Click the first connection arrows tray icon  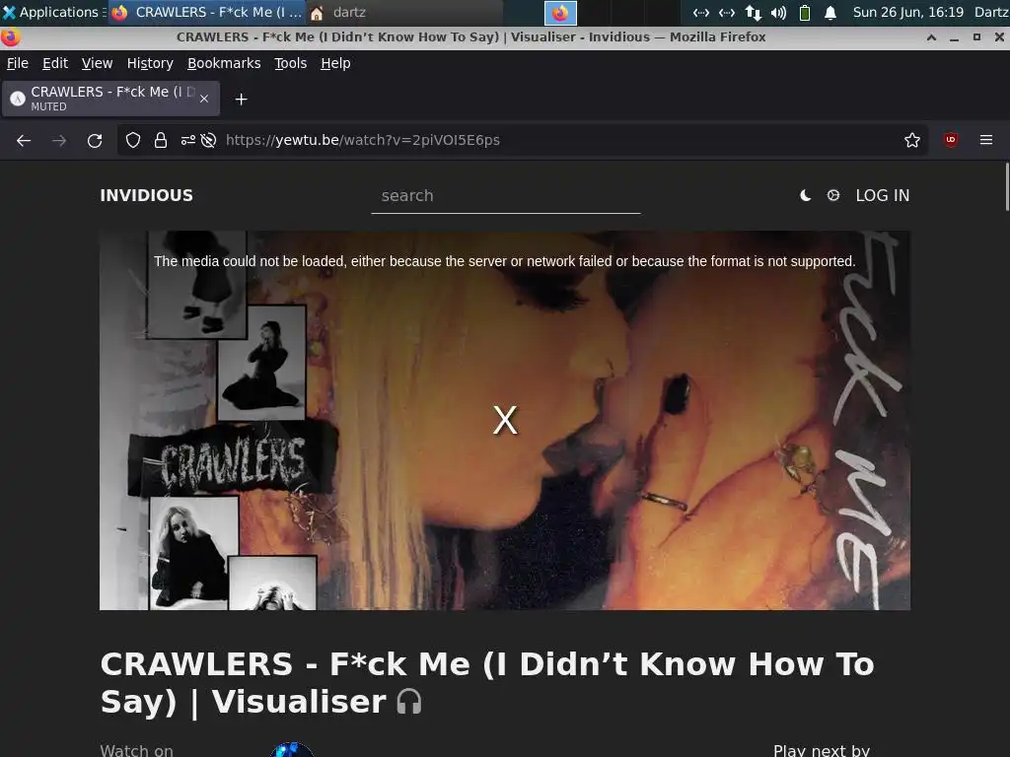[x=701, y=12]
